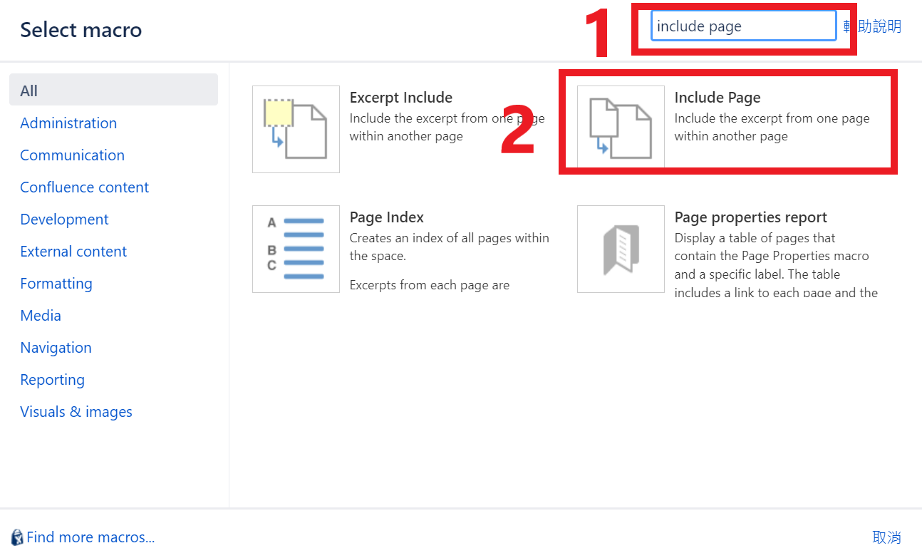Image resolution: width=922 pixels, height=558 pixels.
Task: Click the Include Page macro icon
Action: pyautogui.click(x=621, y=129)
